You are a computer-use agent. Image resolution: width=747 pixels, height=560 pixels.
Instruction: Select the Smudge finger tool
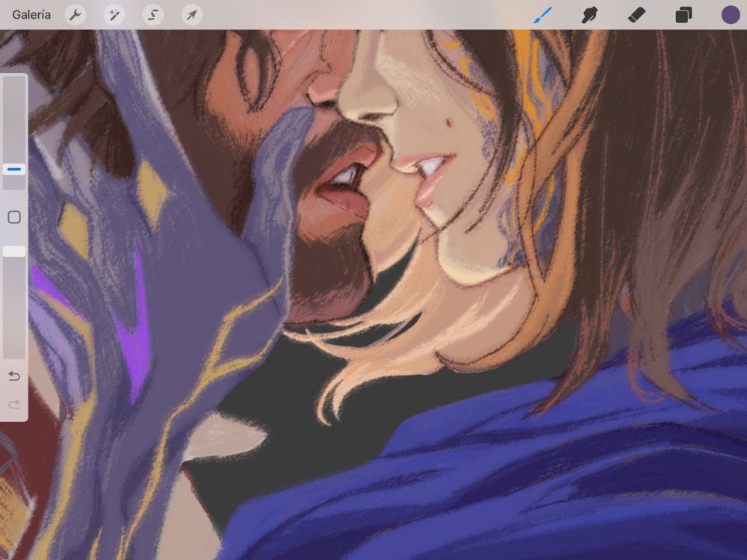point(590,15)
